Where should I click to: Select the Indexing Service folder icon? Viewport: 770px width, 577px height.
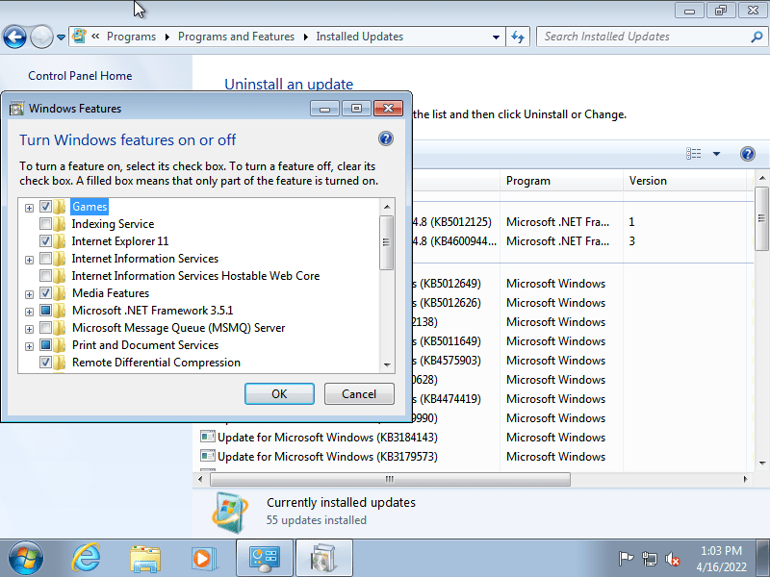coord(60,224)
